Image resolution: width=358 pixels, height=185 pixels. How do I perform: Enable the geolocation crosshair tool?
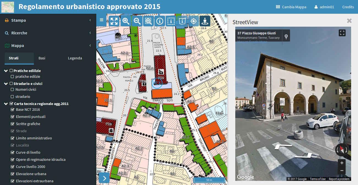(193, 21)
